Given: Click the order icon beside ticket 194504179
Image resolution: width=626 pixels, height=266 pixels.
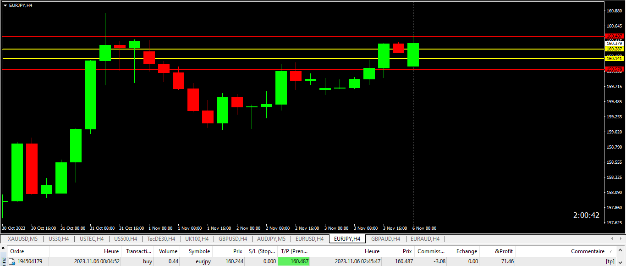Looking at the screenshot, I should tap(12, 261).
